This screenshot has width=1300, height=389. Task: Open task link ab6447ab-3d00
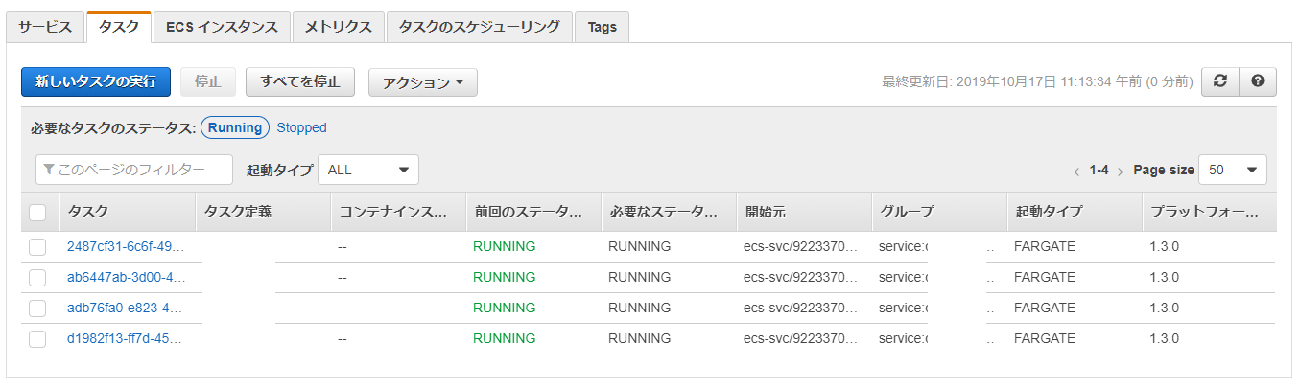pyautogui.click(x=126, y=277)
